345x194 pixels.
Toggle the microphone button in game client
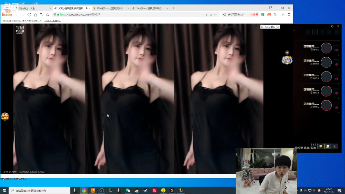(335, 147)
